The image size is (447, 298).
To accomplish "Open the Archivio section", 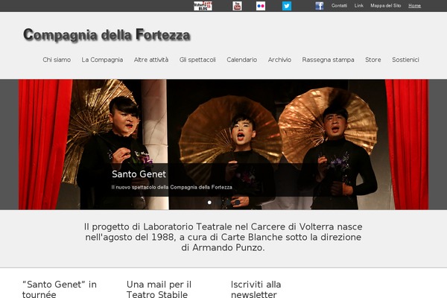I will tap(279, 60).
